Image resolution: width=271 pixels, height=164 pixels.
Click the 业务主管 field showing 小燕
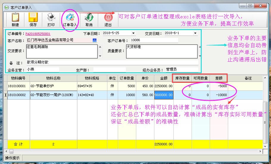[x=43, y=69]
